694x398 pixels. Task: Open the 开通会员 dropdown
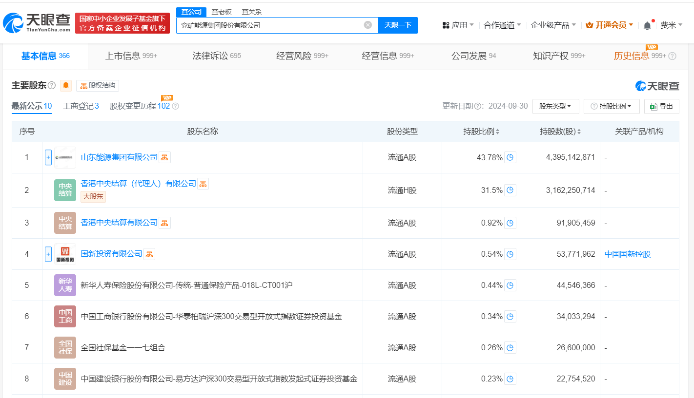tap(610, 25)
